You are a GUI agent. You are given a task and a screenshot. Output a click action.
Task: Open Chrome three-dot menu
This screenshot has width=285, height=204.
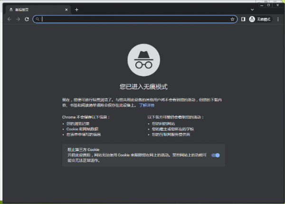(x=278, y=19)
